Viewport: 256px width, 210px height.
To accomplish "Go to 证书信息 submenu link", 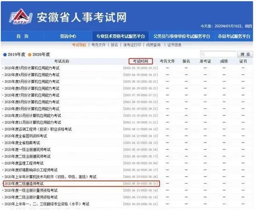I will click(x=174, y=45).
